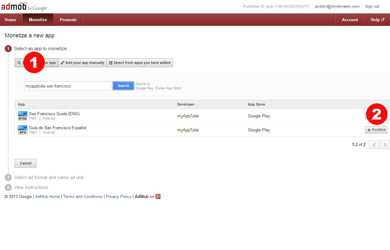Go to previous results page arrow
The height and width of the screenshot is (250, 390).
(374, 144)
